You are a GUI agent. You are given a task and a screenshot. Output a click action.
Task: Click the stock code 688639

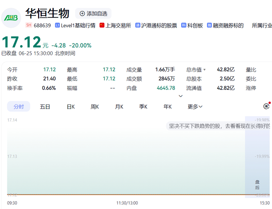(42, 25)
